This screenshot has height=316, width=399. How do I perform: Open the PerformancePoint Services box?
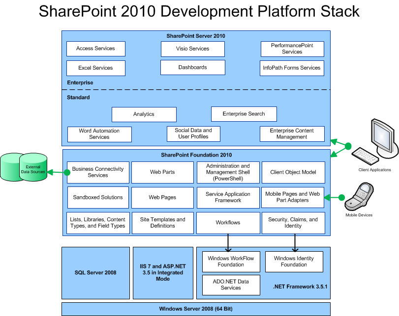[292, 49]
